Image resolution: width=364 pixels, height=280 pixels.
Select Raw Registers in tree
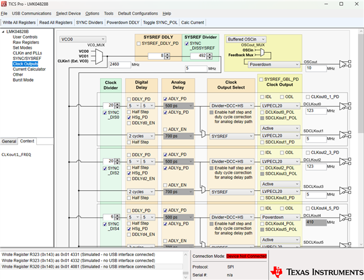pyautogui.click(x=26, y=43)
